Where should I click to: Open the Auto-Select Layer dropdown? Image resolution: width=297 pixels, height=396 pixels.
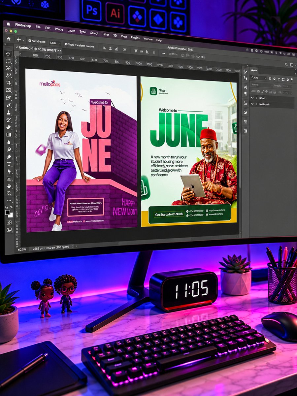click(x=55, y=43)
